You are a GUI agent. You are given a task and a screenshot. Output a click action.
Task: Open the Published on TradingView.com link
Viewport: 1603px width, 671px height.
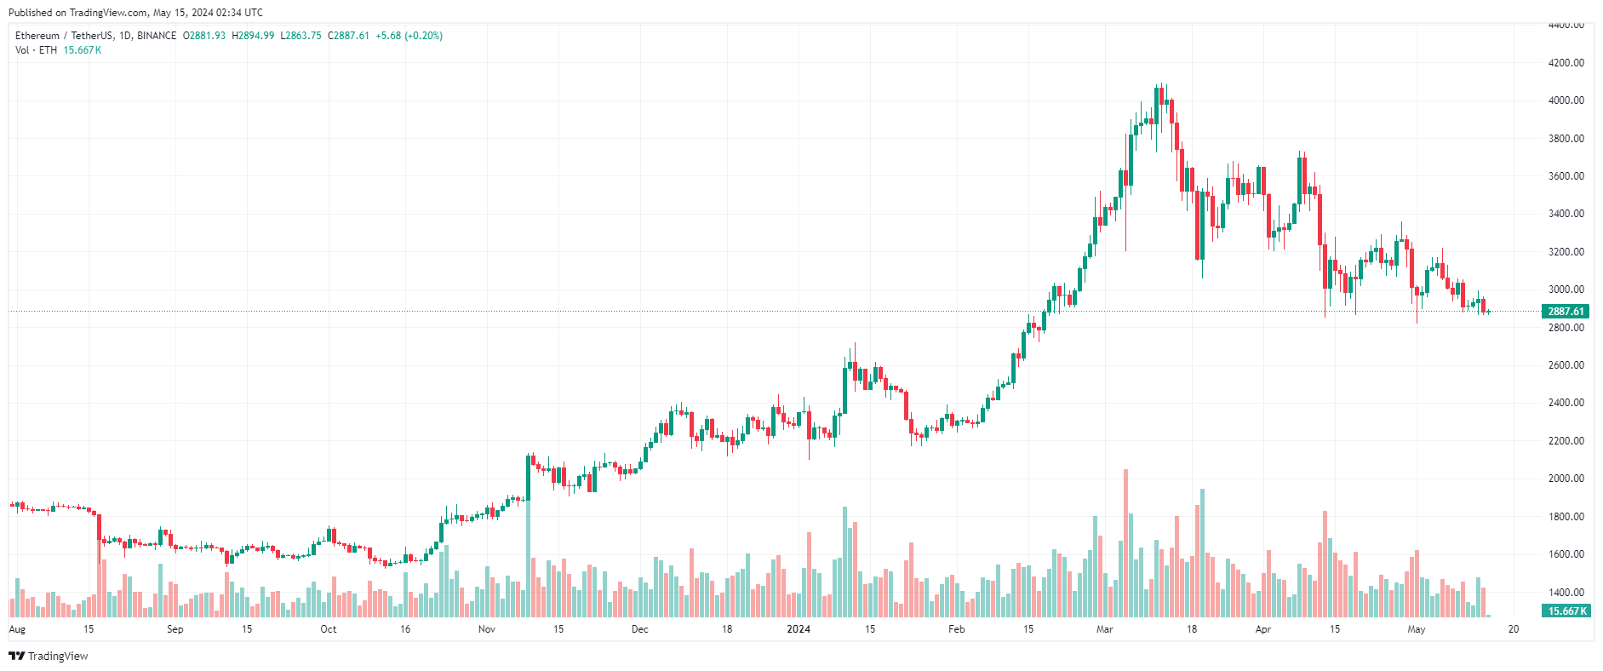pyautogui.click(x=135, y=13)
